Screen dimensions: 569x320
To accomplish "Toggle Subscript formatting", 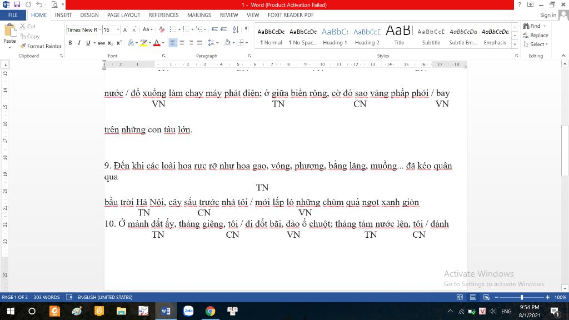I will coord(110,43).
